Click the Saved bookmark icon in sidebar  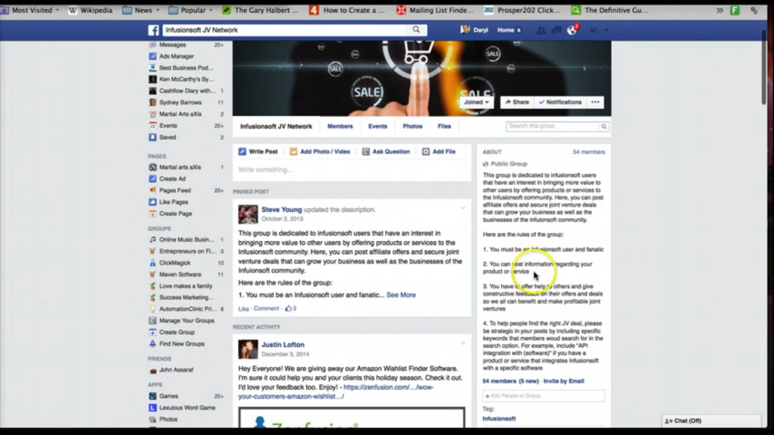152,137
